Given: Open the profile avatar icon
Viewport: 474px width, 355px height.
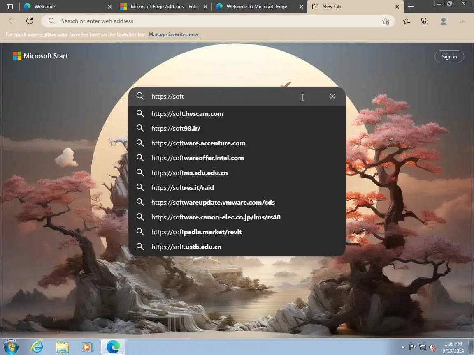Looking at the screenshot, I should [444, 21].
